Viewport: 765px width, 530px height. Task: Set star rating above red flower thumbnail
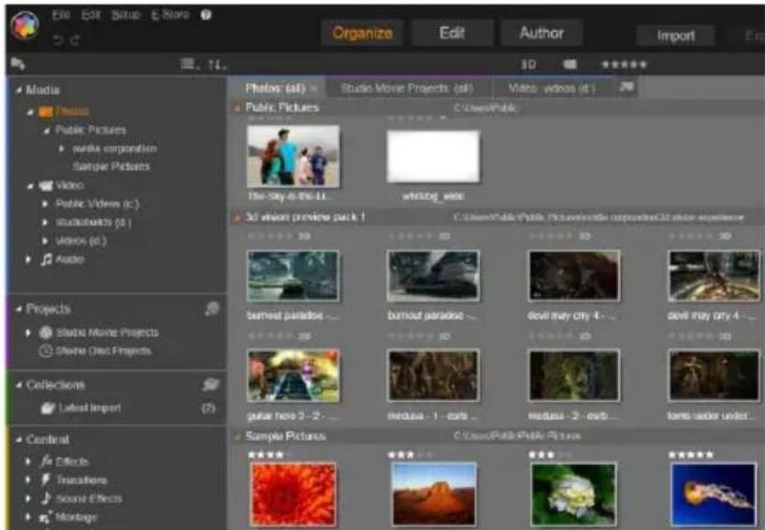pyautogui.click(x=269, y=455)
